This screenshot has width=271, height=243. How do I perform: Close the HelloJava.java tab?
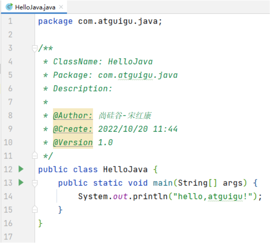(61, 7)
